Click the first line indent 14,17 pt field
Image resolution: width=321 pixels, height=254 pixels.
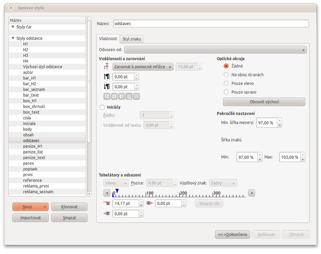click(126, 204)
